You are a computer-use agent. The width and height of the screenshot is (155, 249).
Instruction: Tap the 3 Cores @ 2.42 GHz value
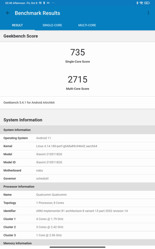pos(50,227)
